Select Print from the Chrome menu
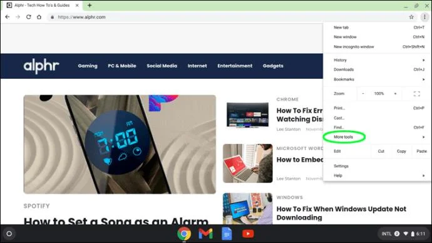 coord(377,108)
